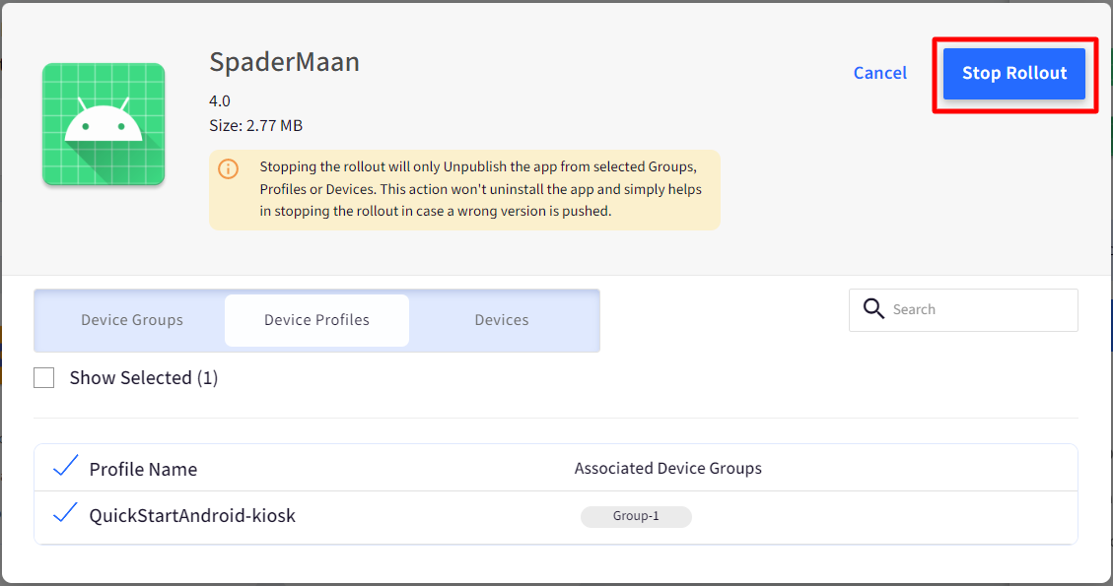This screenshot has width=1113, height=586.
Task: Enable the Show Selected checkbox
Action: (x=44, y=377)
